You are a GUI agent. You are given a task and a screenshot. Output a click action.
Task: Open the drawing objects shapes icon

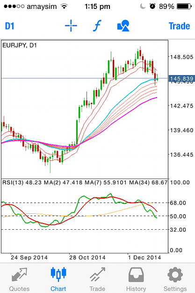pyautogui.click(x=123, y=26)
